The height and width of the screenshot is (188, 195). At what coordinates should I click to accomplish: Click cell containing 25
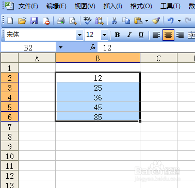tap(98, 88)
